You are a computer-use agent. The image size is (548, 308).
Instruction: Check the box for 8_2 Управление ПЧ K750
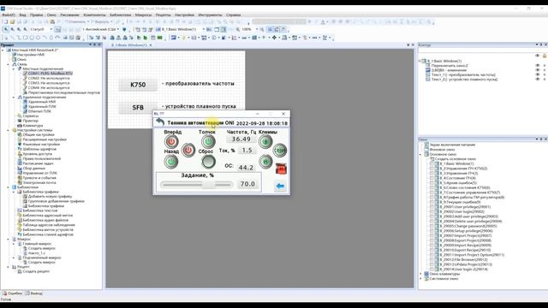point(432,169)
